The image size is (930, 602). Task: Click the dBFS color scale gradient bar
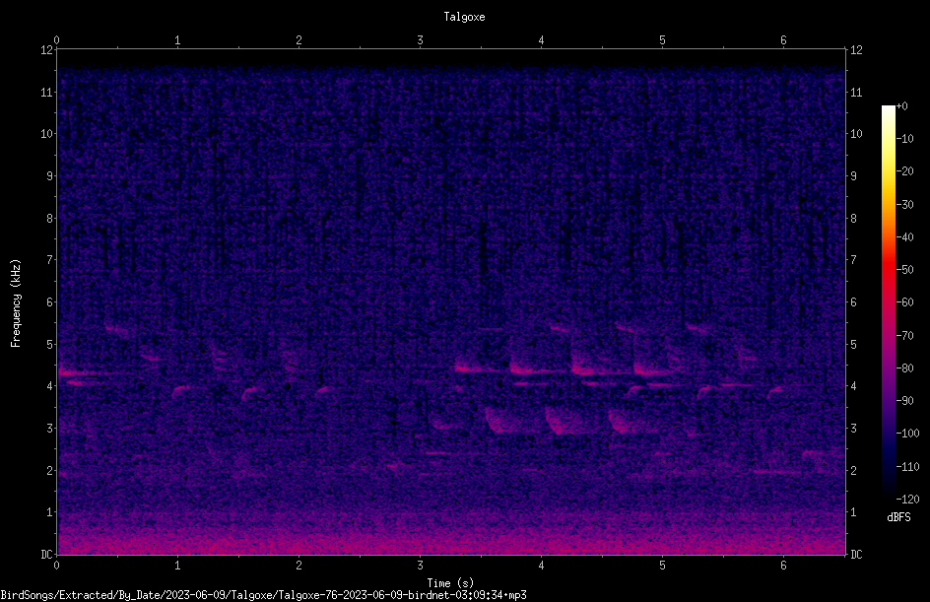(x=889, y=302)
